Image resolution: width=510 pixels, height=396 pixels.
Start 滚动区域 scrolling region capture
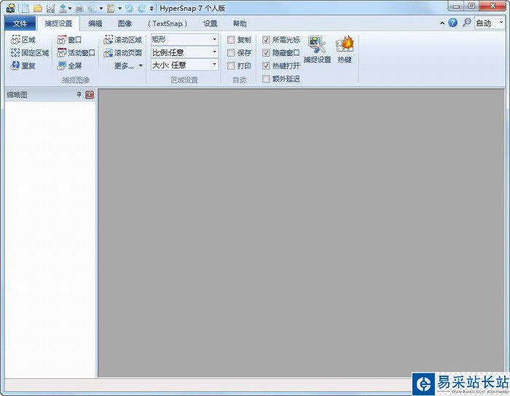pos(122,39)
